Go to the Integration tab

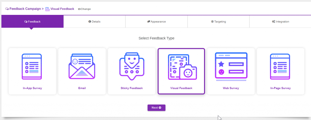pos(280,22)
